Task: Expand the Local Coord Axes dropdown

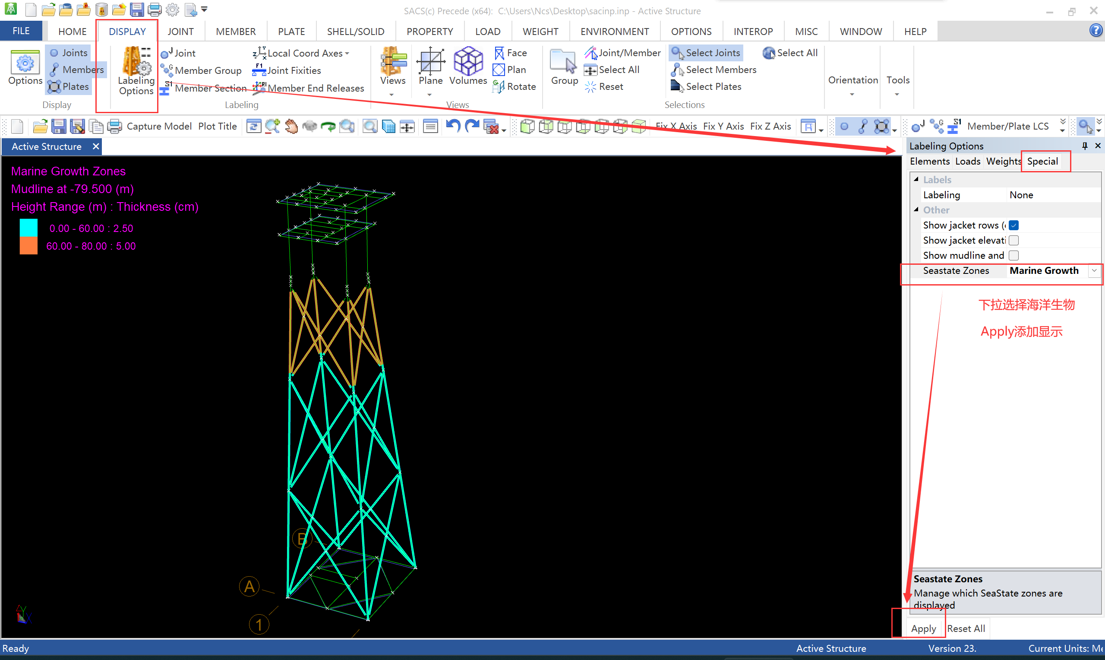Action: coord(347,54)
